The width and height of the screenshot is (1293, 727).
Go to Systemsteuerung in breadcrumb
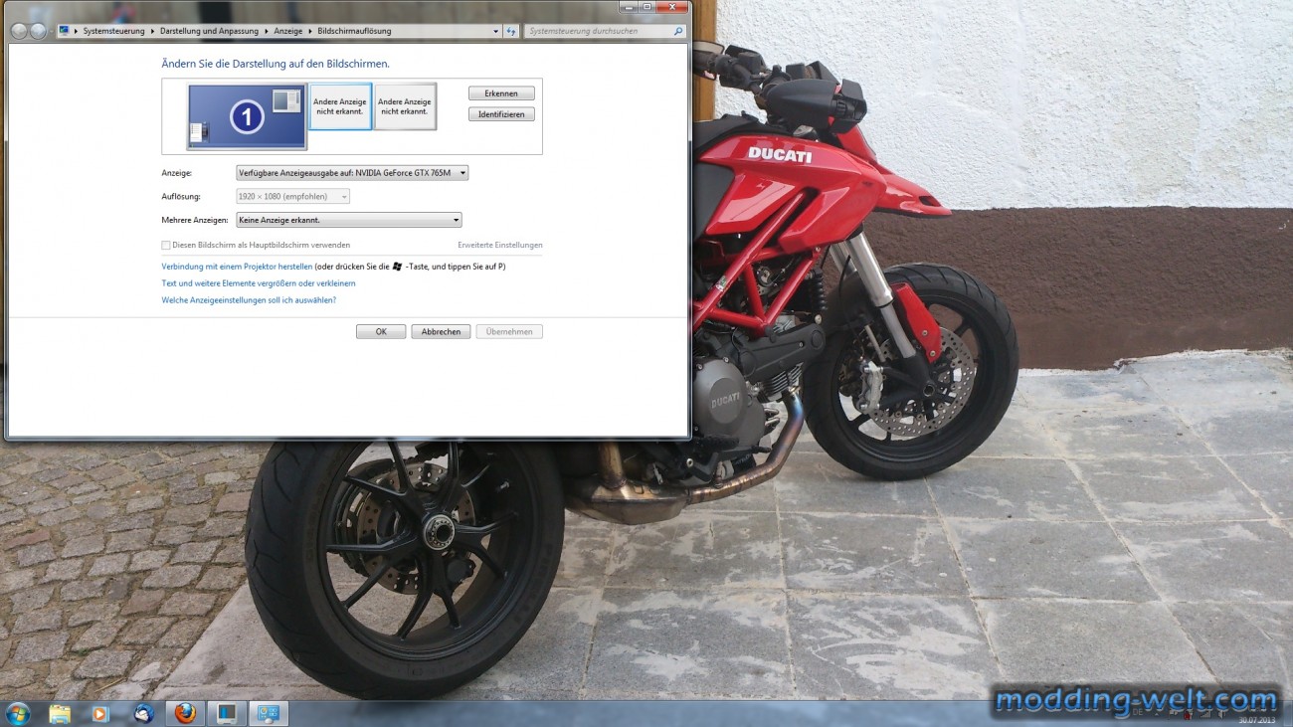click(115, 31)
